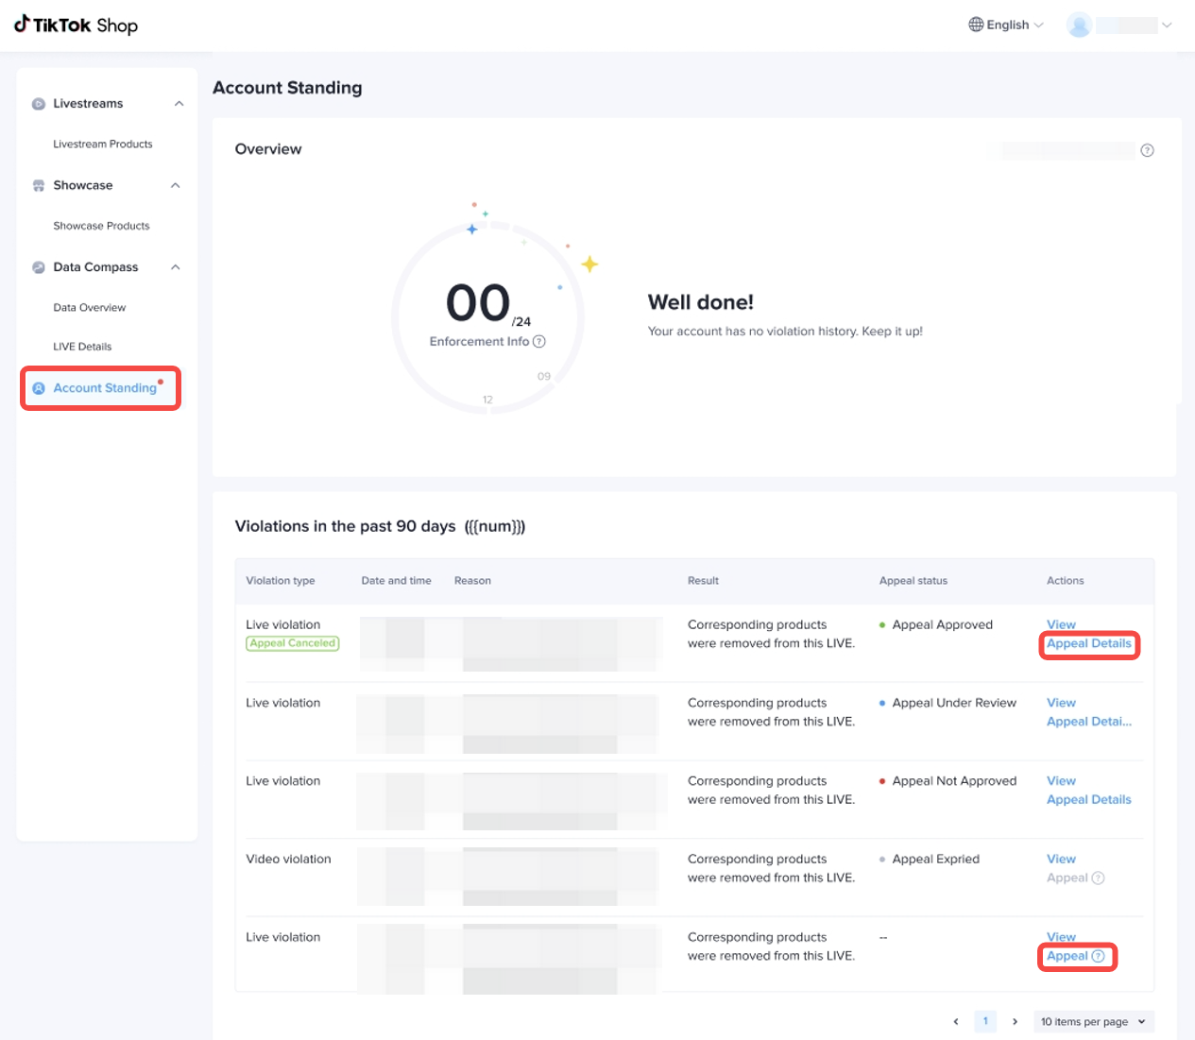Go to next page of violations

tap(1015, 1021)
